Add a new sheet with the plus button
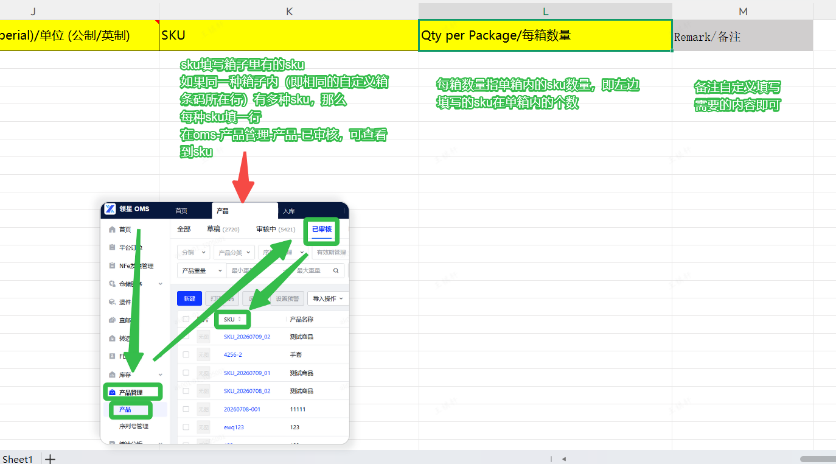 [51, 459]
